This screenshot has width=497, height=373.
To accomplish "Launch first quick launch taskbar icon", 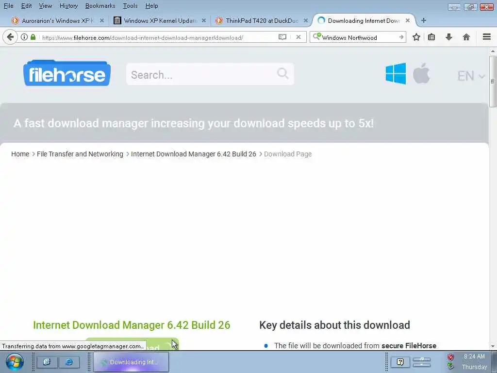I will pyautogui.click(x=47, y=362).
